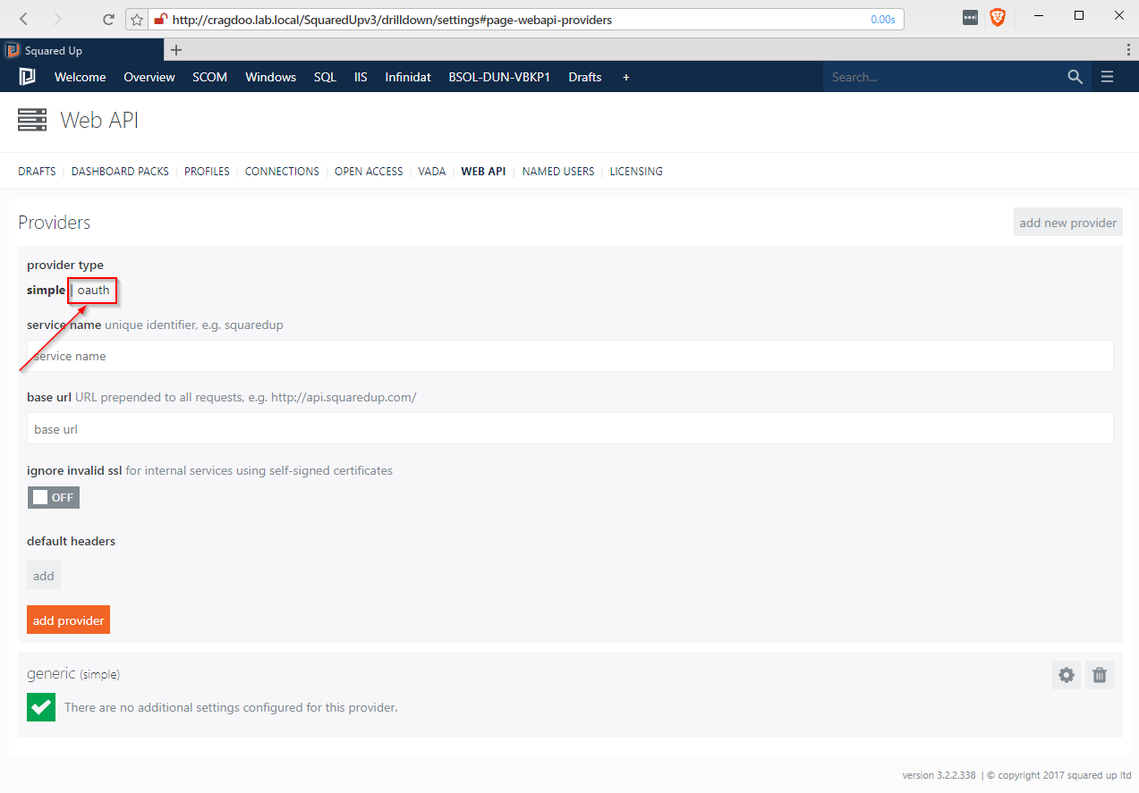
Task: Click the version 3.2.2.338 footer text
Action: (x=939, y=775)
